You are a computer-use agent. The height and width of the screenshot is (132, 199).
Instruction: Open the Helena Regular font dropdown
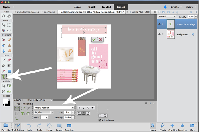[x=73, y=108]
